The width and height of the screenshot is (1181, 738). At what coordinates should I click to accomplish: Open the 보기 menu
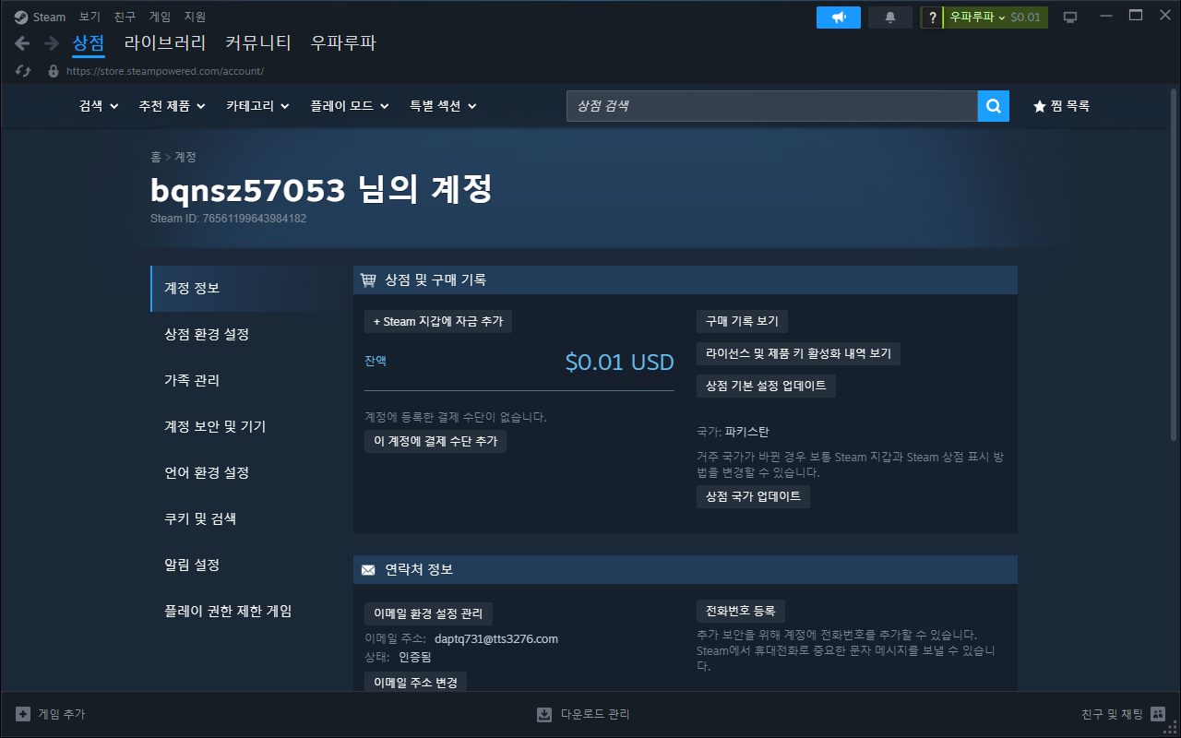click(89, 16)
